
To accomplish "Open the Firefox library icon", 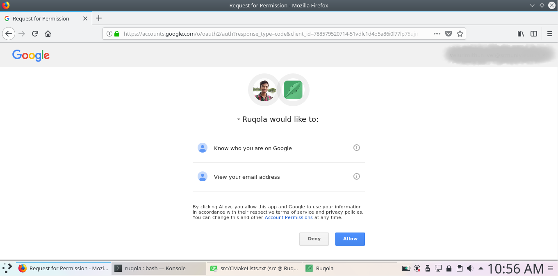I will (x=521, y=34).
